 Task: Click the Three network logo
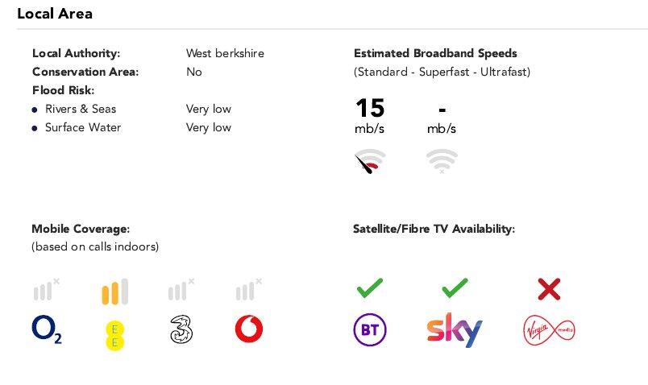click(x=181, y=329)
